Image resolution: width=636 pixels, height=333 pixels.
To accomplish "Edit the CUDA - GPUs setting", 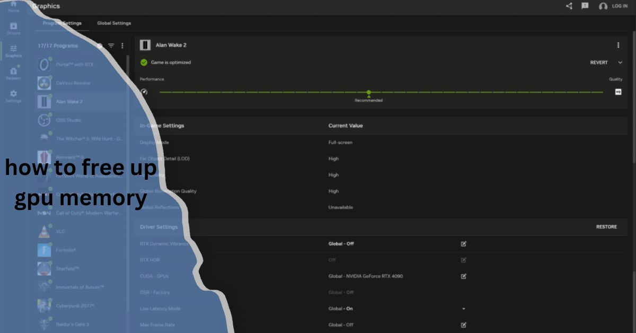I will pos(464,276).
